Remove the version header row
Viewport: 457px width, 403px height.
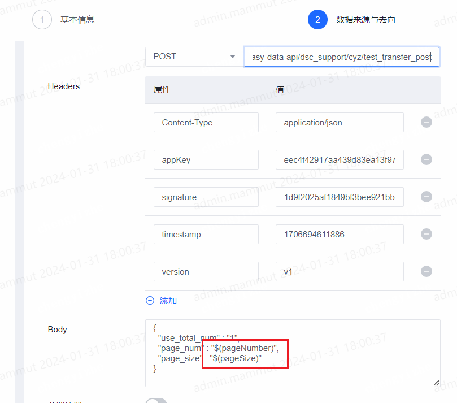coord(426,271)
